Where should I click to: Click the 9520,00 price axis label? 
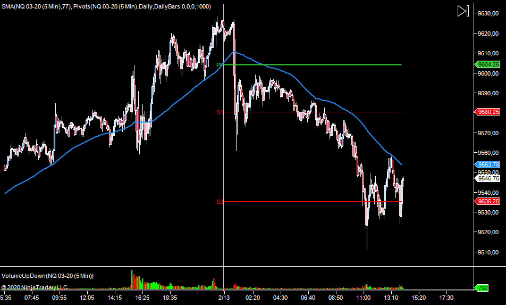point(488,232)
